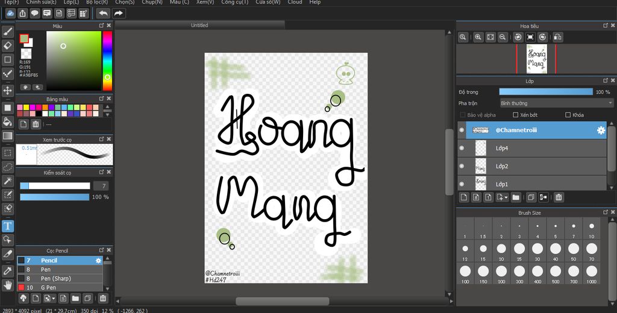The width and height of the screenshot is (617, 313).
Task: Delete brush with trash icon in Cọ panel
Action: [x=102, y=298]
